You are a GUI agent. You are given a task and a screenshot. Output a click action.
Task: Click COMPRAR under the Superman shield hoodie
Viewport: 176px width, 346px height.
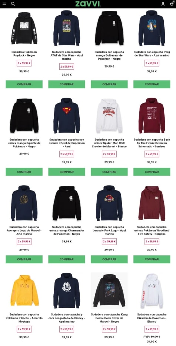click(x=67, y=172)
